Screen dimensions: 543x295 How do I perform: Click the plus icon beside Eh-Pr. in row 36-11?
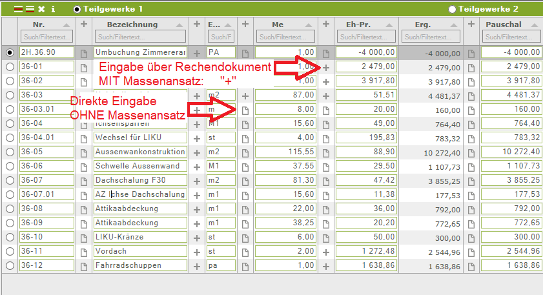[326, 251]
